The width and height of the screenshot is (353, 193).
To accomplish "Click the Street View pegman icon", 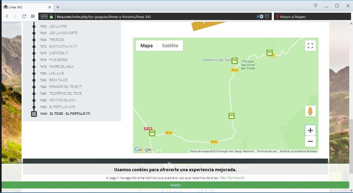I will pos(310,111).
